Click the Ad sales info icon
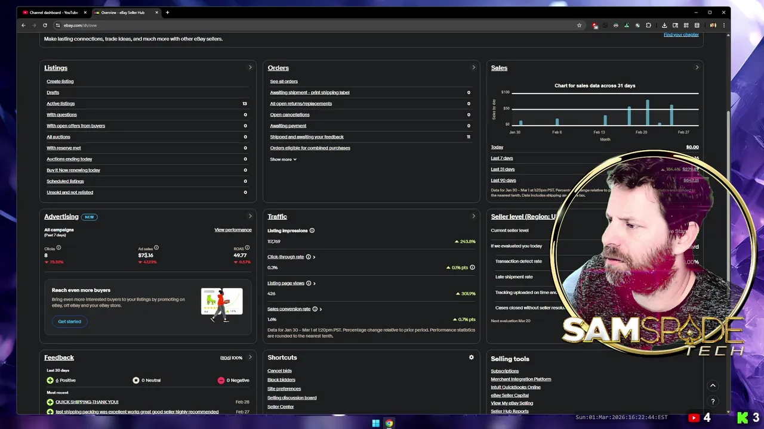 [x=156, y=248]
